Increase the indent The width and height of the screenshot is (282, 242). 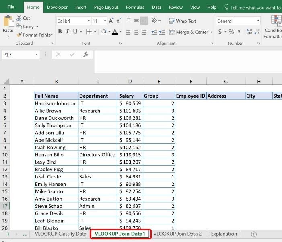coord(162,32)
